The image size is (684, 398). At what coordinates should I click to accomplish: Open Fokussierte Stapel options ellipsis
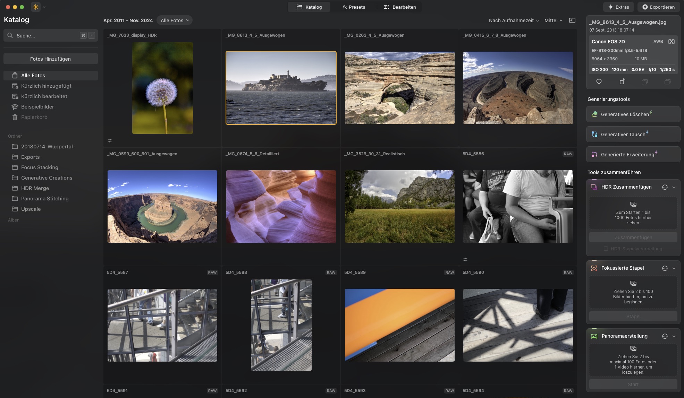(x=665, y=268)
